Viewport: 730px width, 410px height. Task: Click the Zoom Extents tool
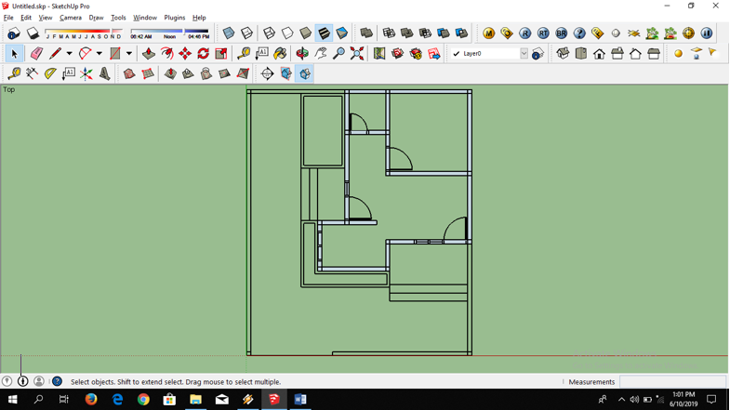click(357, 54)
